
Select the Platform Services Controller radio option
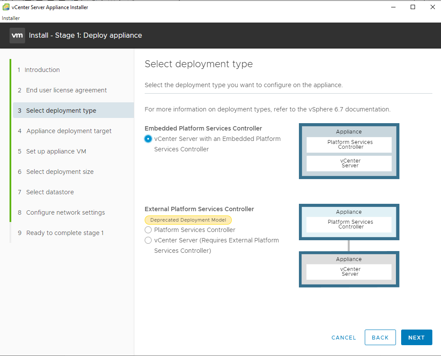148,230
